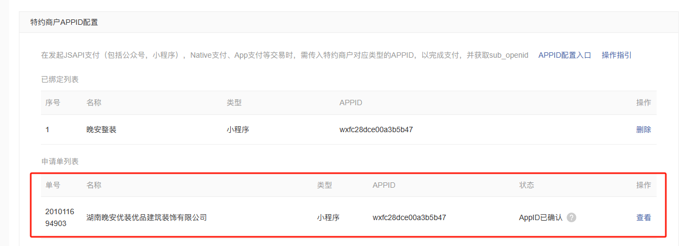Select the 特约商户APPID配置 section title
Screen dimensions: 682x246
point(64,22)
